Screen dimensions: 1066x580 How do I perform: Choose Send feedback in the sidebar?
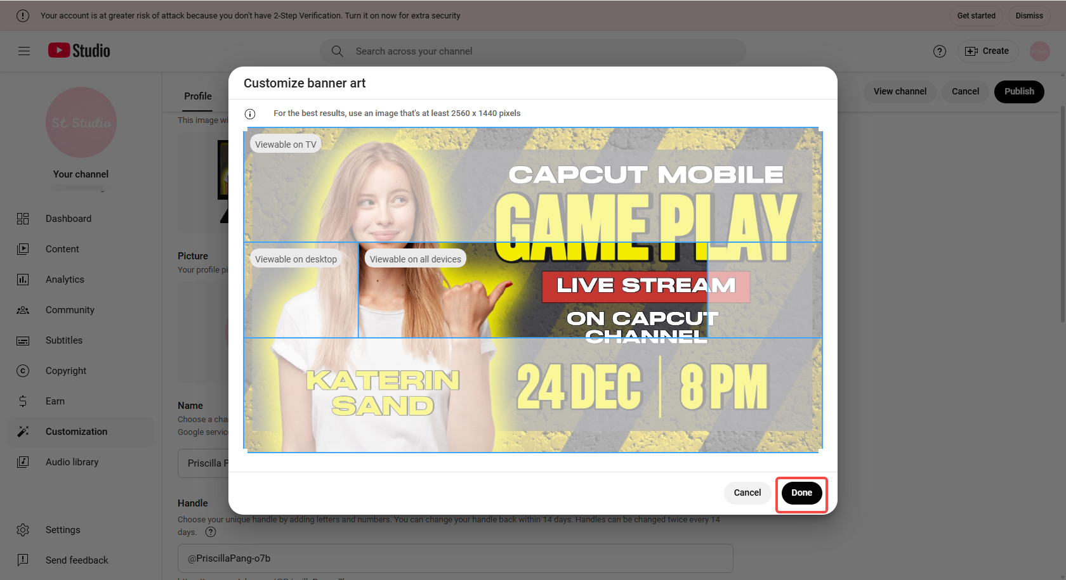tap(81, 560)
